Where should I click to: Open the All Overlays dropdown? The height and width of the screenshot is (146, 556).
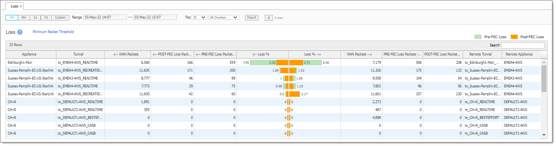pyautogui.click(x=224, y=17)
